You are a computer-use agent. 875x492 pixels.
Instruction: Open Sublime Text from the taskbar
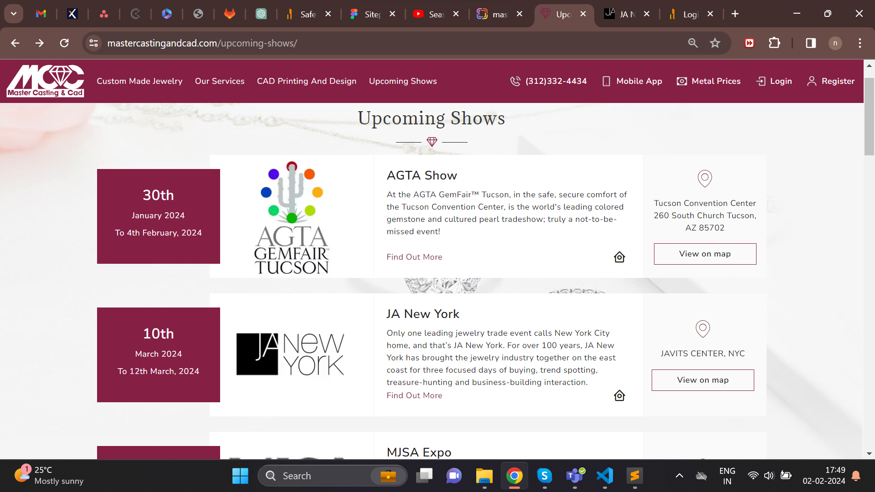point(635,476)
